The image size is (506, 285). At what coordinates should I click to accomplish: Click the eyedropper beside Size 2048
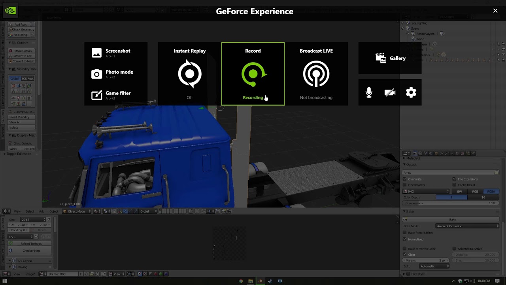[49, 220]
